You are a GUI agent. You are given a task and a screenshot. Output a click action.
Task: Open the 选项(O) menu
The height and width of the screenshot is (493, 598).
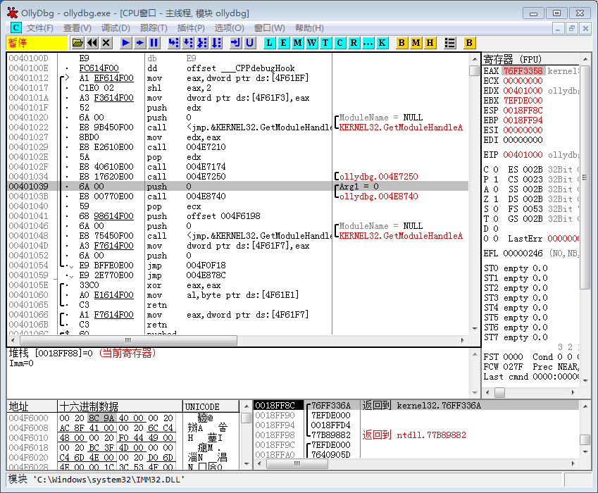229,28
